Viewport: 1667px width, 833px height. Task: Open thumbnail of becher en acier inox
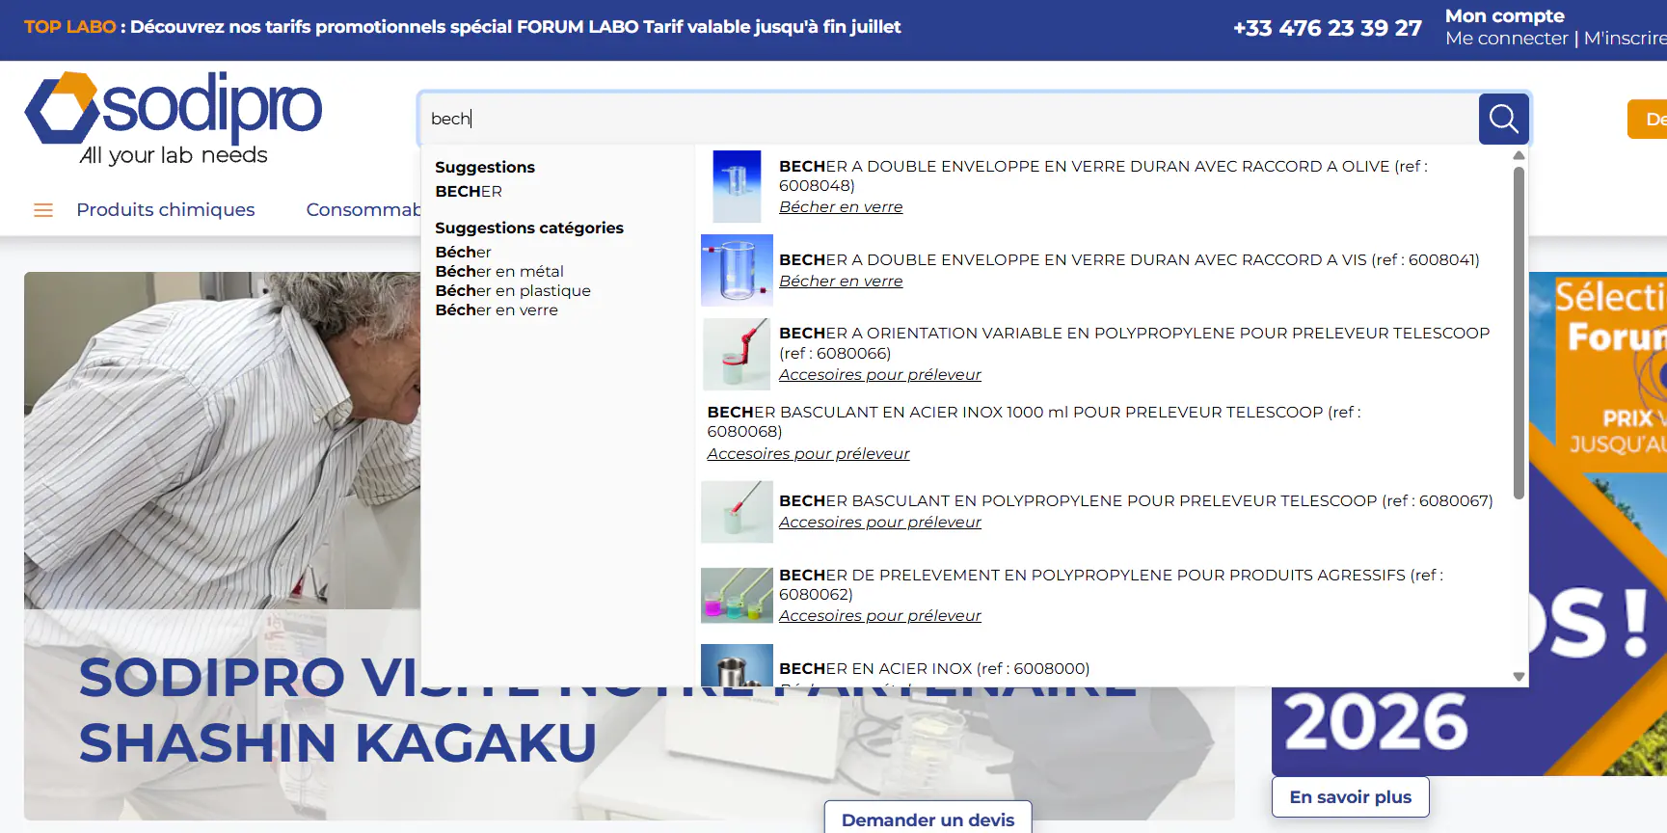tap(737, 665)
